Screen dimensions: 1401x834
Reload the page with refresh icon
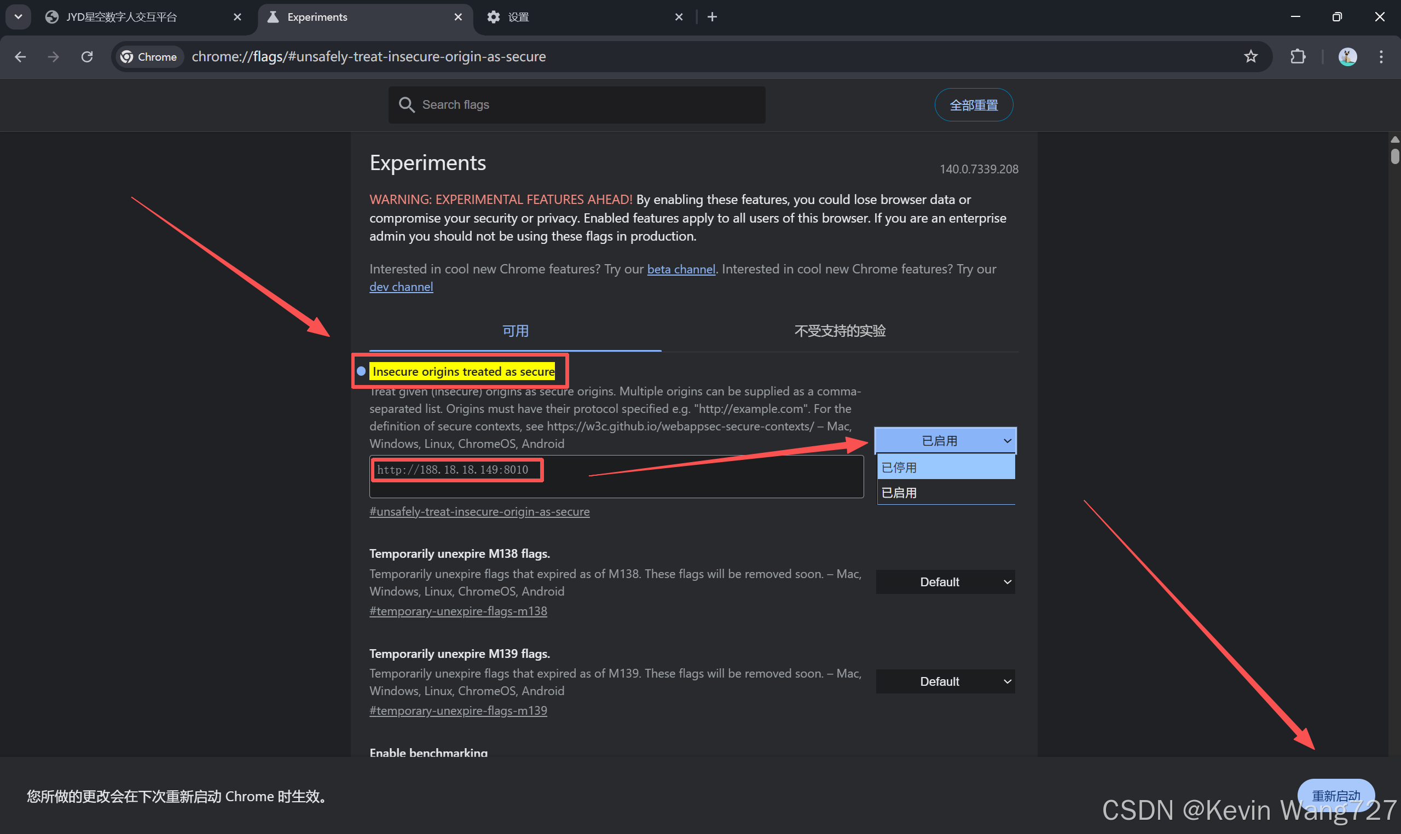(87, 57)
